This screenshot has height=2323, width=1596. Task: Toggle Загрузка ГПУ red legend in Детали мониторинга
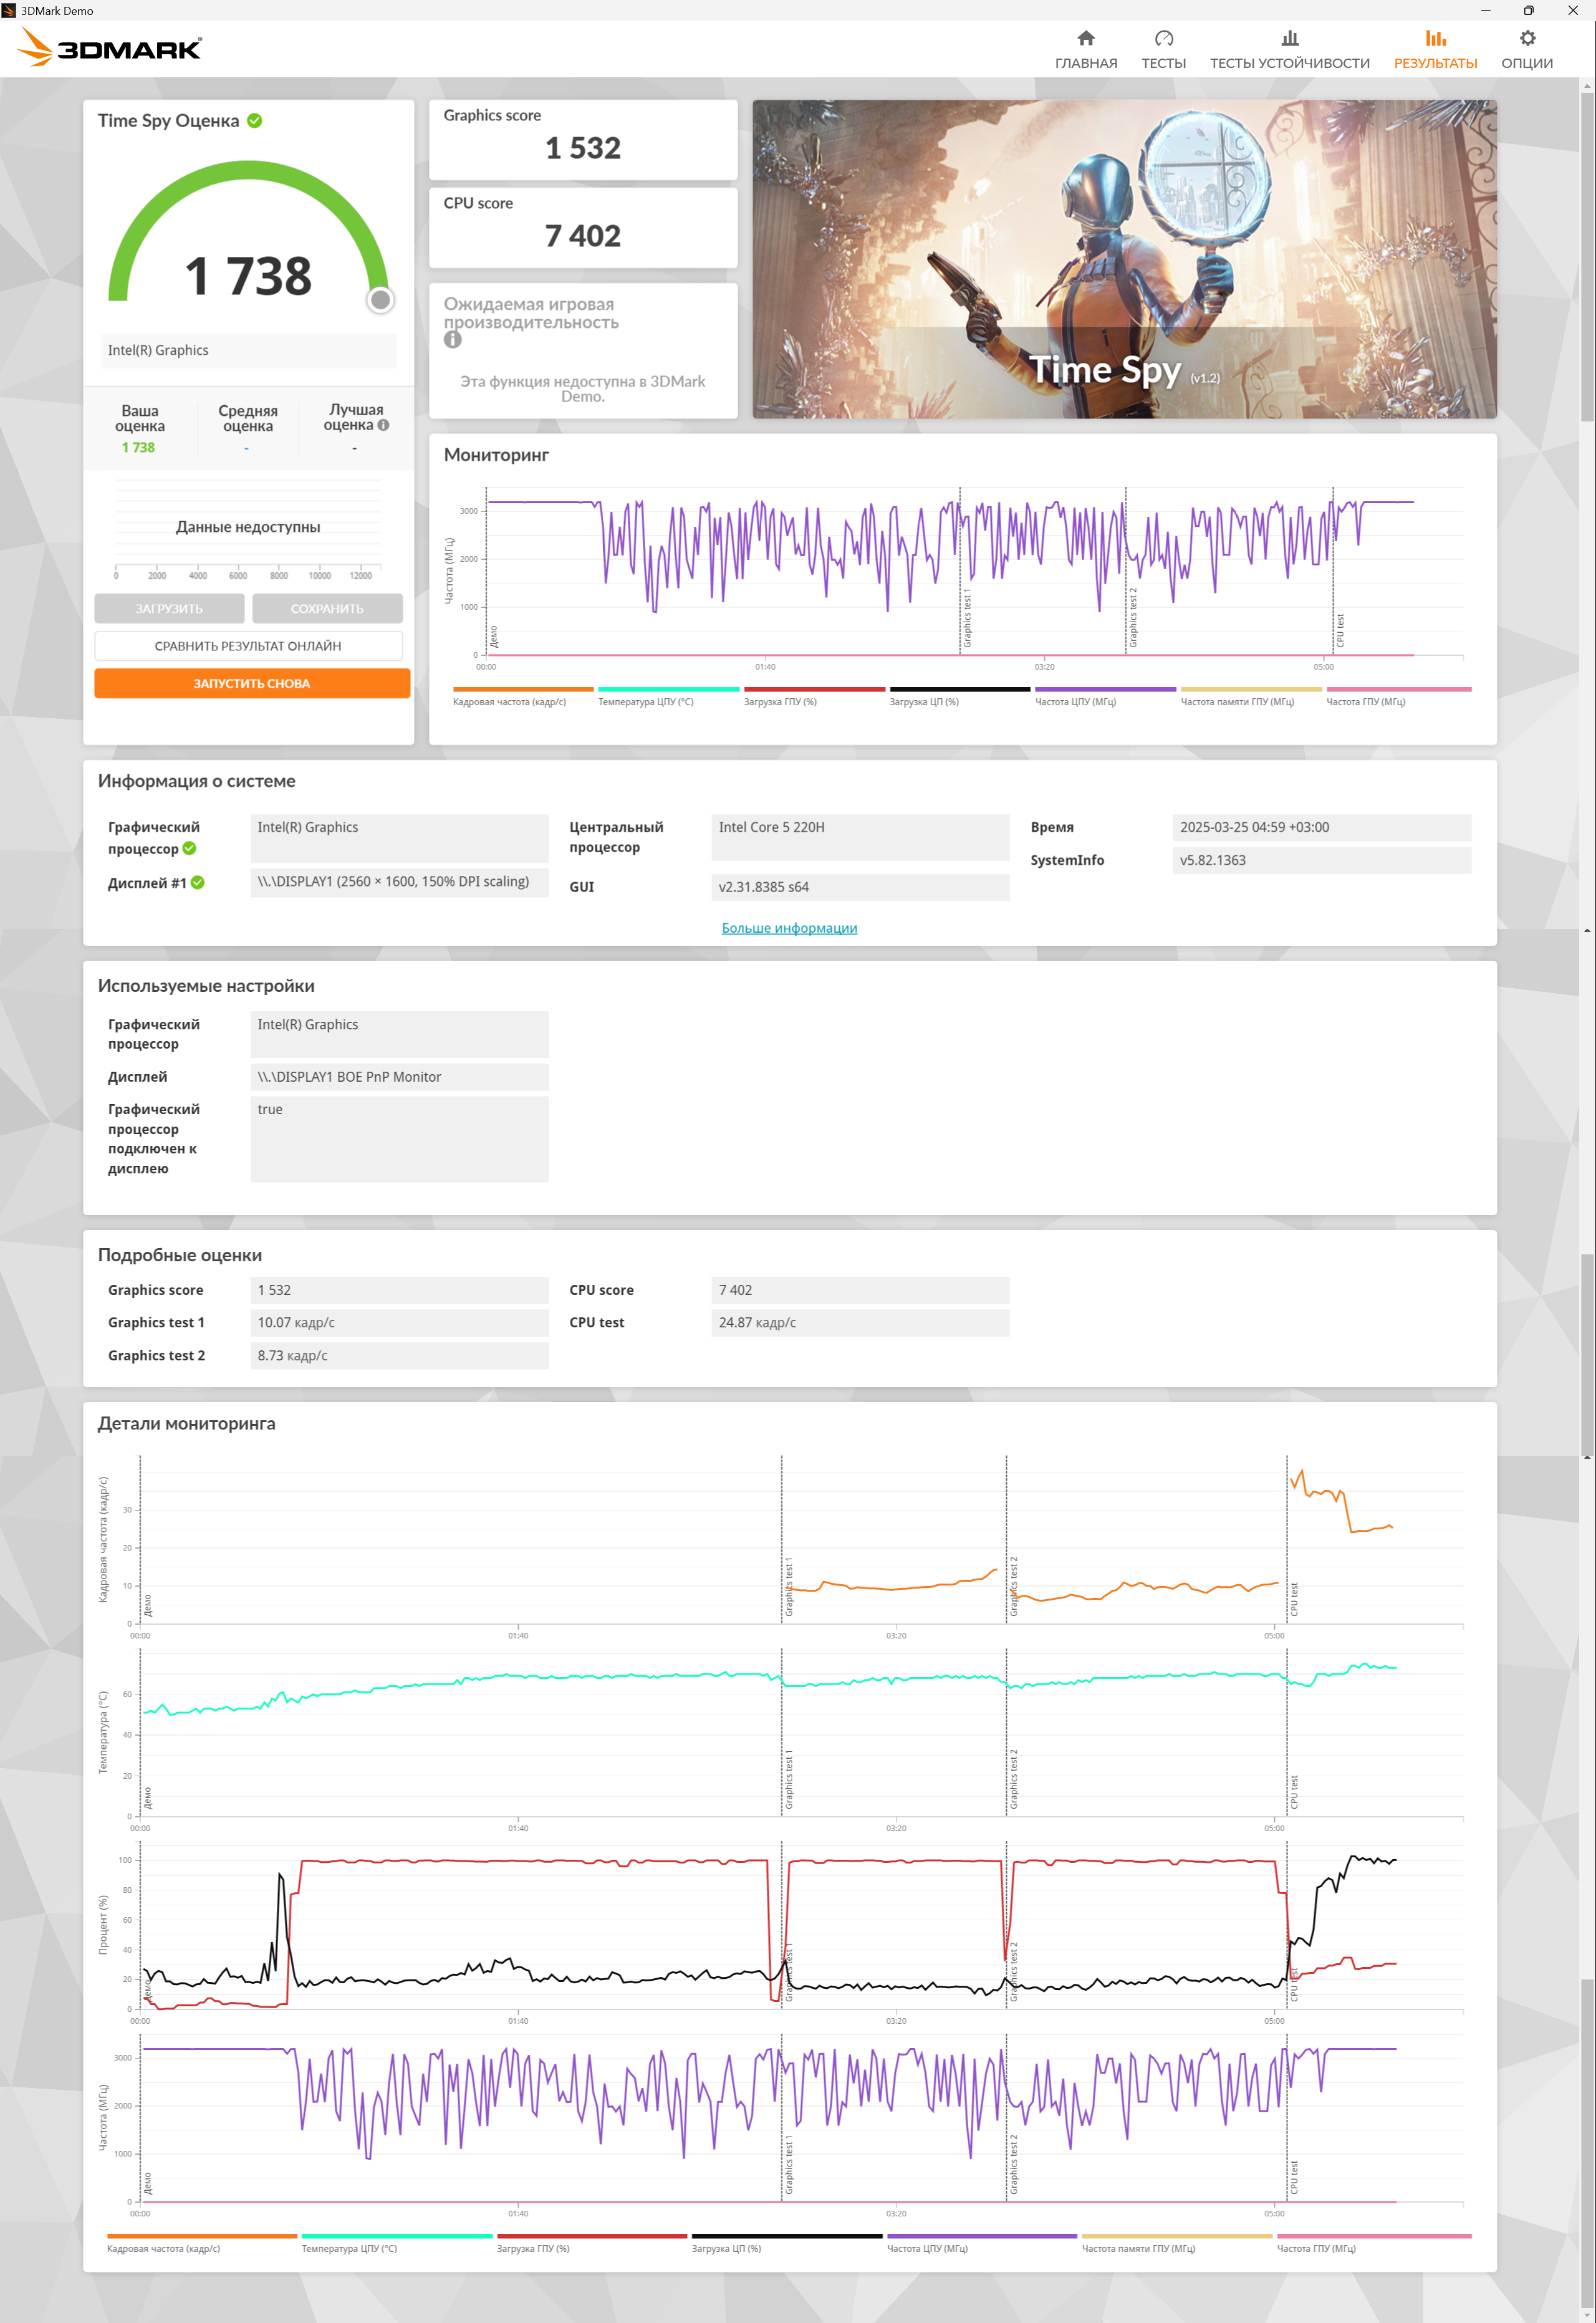591,2243
